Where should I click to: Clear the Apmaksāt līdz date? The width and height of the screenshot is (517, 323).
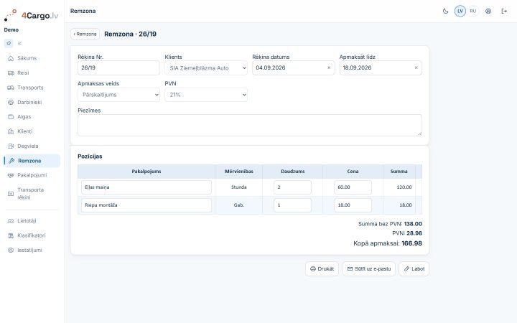tap(416, 68)
